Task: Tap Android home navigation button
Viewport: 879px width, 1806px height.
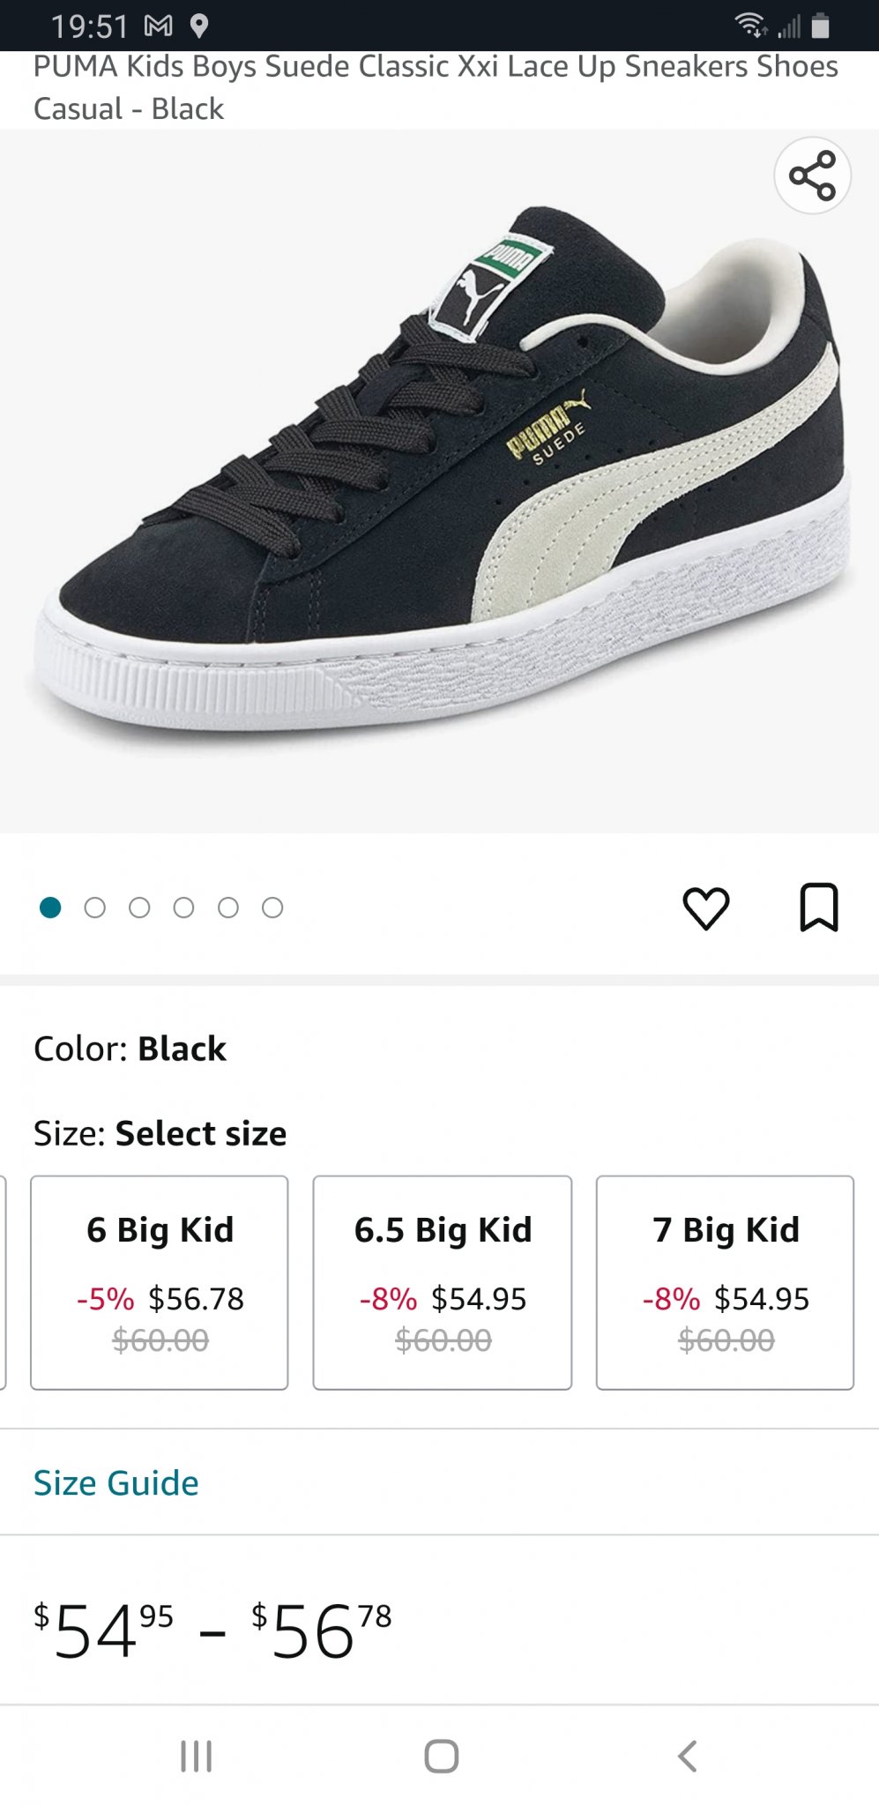Action: [x=441, y=1756]
